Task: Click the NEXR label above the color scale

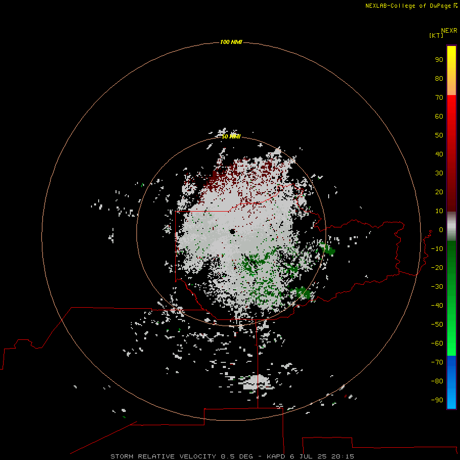Action: pyautogui.click(x=449, y=31)
